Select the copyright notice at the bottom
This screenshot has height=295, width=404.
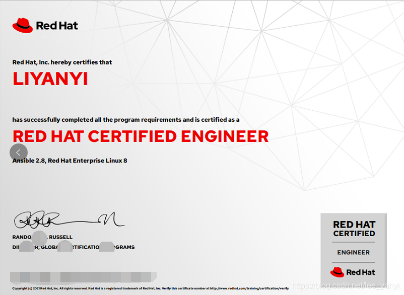(151, 288)
